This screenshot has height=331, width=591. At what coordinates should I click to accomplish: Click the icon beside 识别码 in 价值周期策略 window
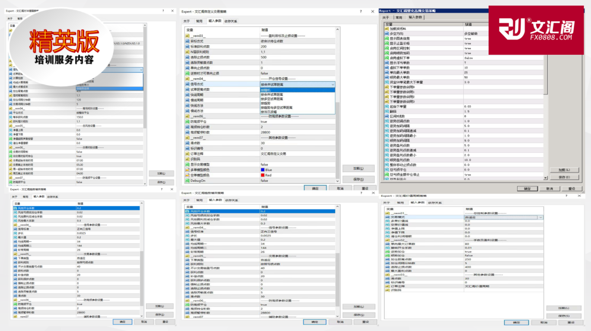[387, 290]
